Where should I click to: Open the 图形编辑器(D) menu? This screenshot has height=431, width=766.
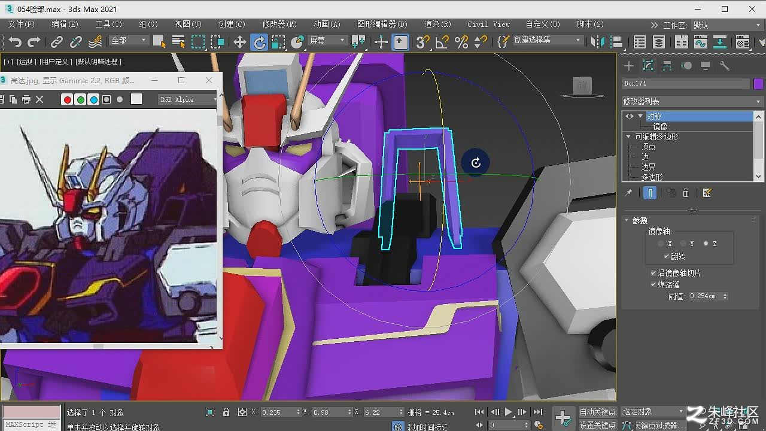[382, 25]
